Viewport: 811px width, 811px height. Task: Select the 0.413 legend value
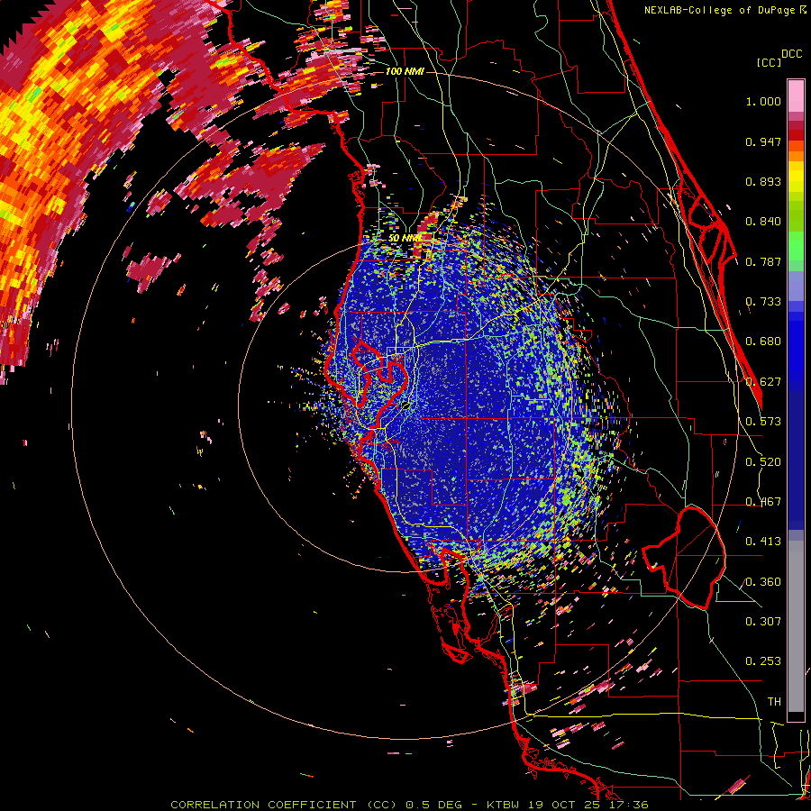[x=763, y=542]
